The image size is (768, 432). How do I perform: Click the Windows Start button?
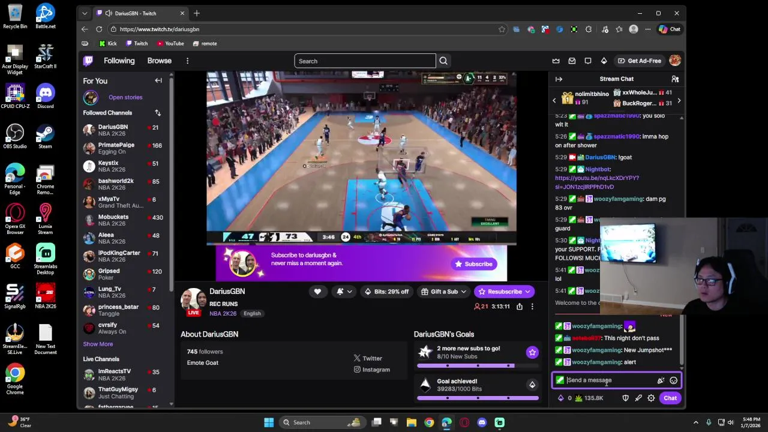(269, 422)
